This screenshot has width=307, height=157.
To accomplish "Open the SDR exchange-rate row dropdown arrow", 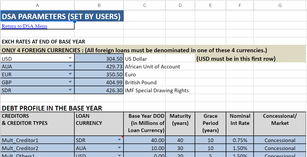I will pos(70,90).
